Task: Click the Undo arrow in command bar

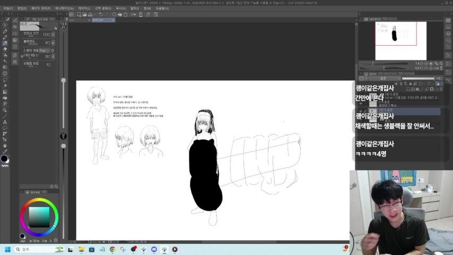Action: tap(101, 14)
